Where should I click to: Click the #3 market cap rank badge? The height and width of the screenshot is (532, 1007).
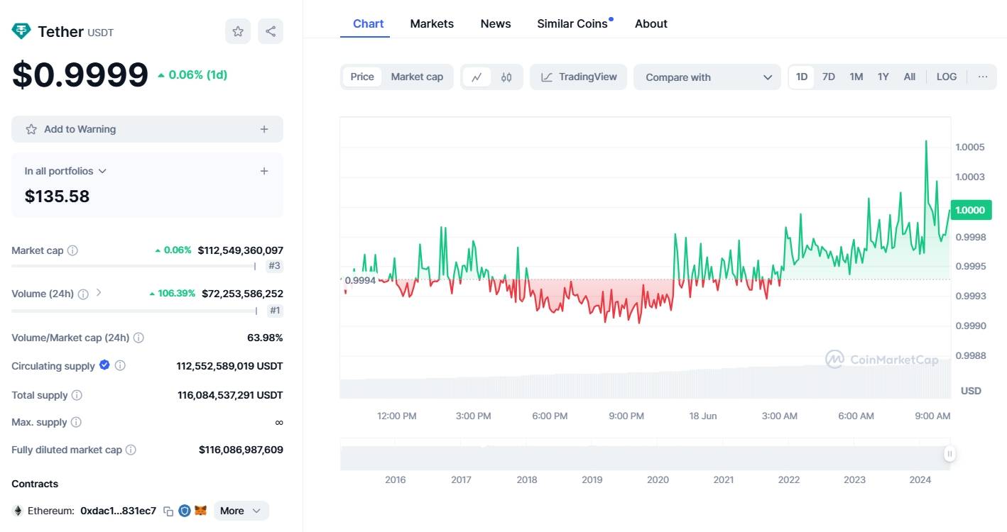click(x=275, y=266)
